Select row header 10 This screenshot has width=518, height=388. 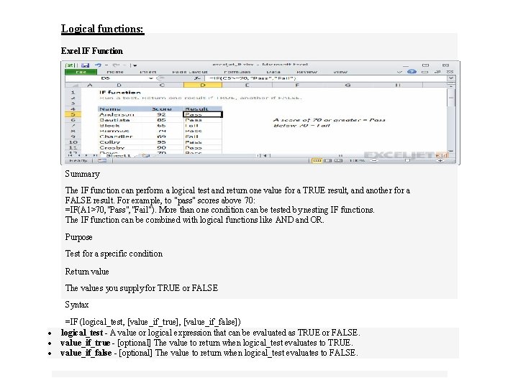(x=73, y=142)
